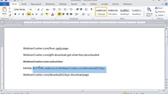The image size is (168, 94).
Task: Switch to the Insert tab
Action: [24, 4]
